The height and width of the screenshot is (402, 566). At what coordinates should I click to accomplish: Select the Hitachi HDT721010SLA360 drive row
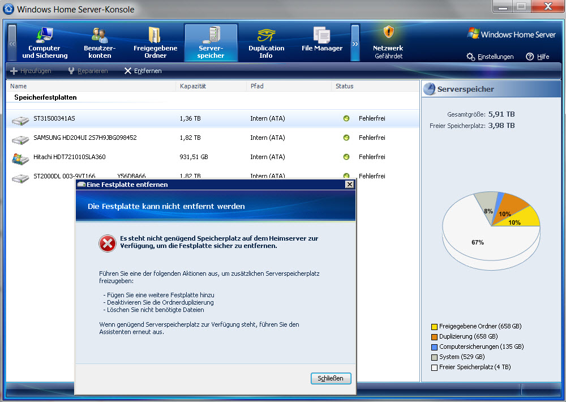coord(213,157)
